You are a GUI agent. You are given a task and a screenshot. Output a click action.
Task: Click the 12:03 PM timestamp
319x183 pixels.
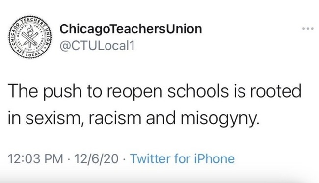coord(36,158)
